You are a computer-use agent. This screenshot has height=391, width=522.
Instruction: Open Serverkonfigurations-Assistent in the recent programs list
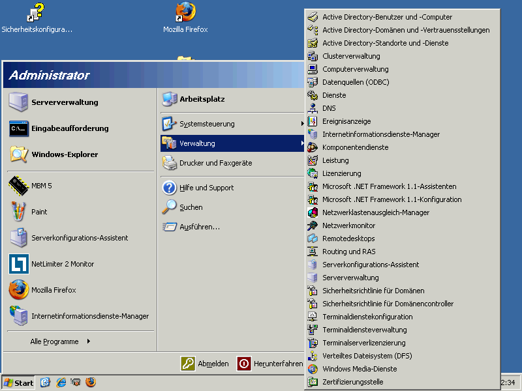click(x=80, y=238)
